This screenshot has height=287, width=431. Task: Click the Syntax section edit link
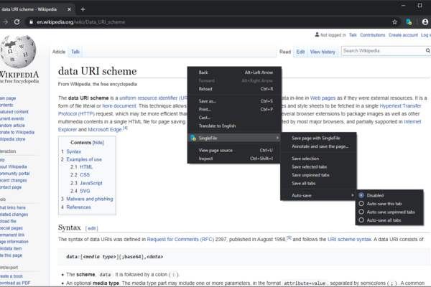click(91, 228)
